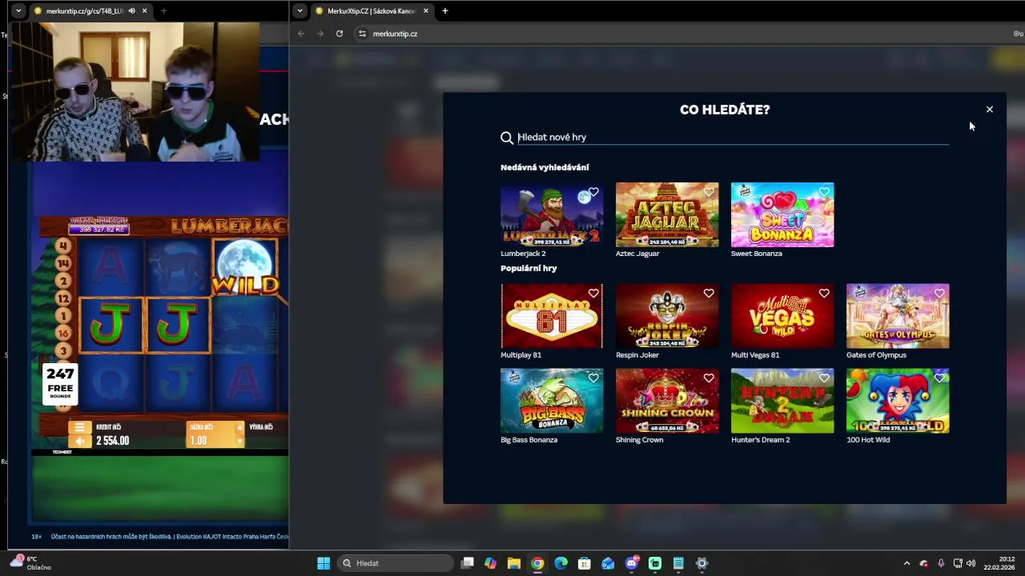Open Microsoft Store from the taskbar

585,563
